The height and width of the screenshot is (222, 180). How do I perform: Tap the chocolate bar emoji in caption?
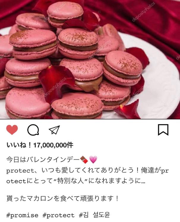click(x=84, y=160)
